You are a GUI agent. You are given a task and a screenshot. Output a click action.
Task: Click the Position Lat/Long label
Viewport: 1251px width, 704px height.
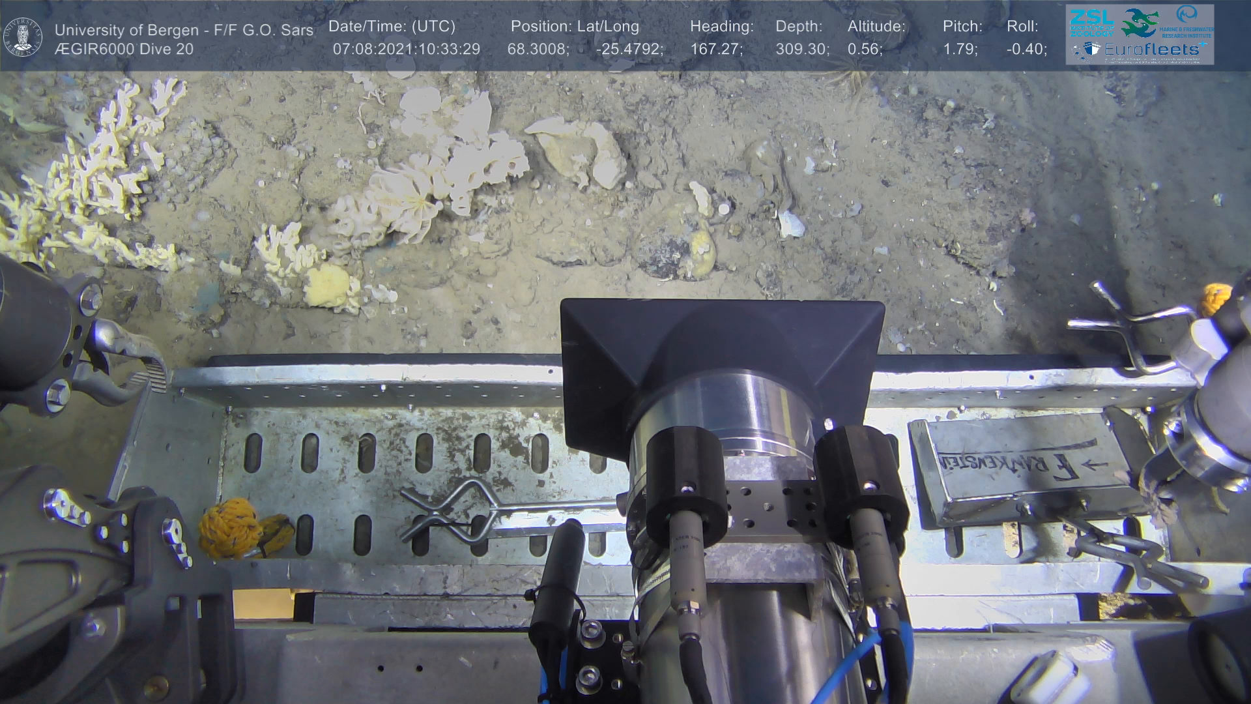[x=575, y=26]
